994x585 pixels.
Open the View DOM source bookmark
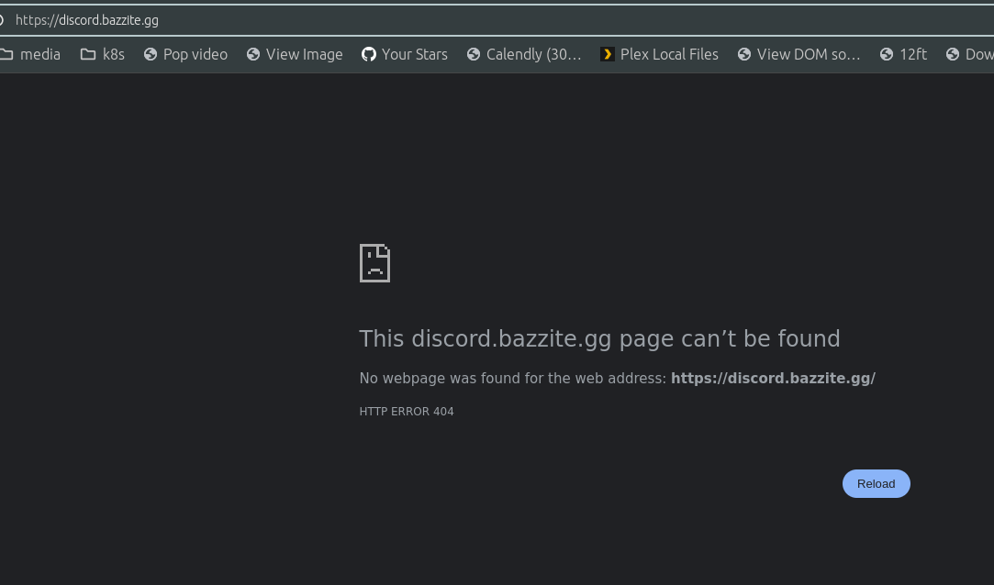(799, 54)
